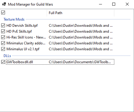Close the Mod Manager for Guild Wars window
The width and height of the screenshot is (134, 112).
(x=127, y=4)
